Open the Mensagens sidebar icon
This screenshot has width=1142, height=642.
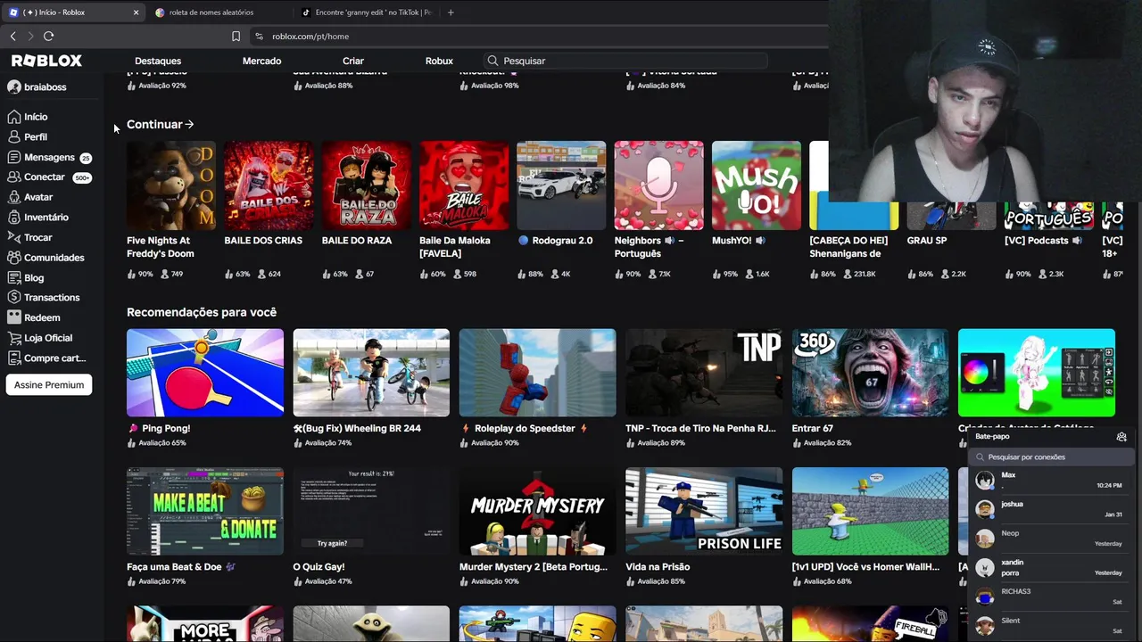pos(13,157)
